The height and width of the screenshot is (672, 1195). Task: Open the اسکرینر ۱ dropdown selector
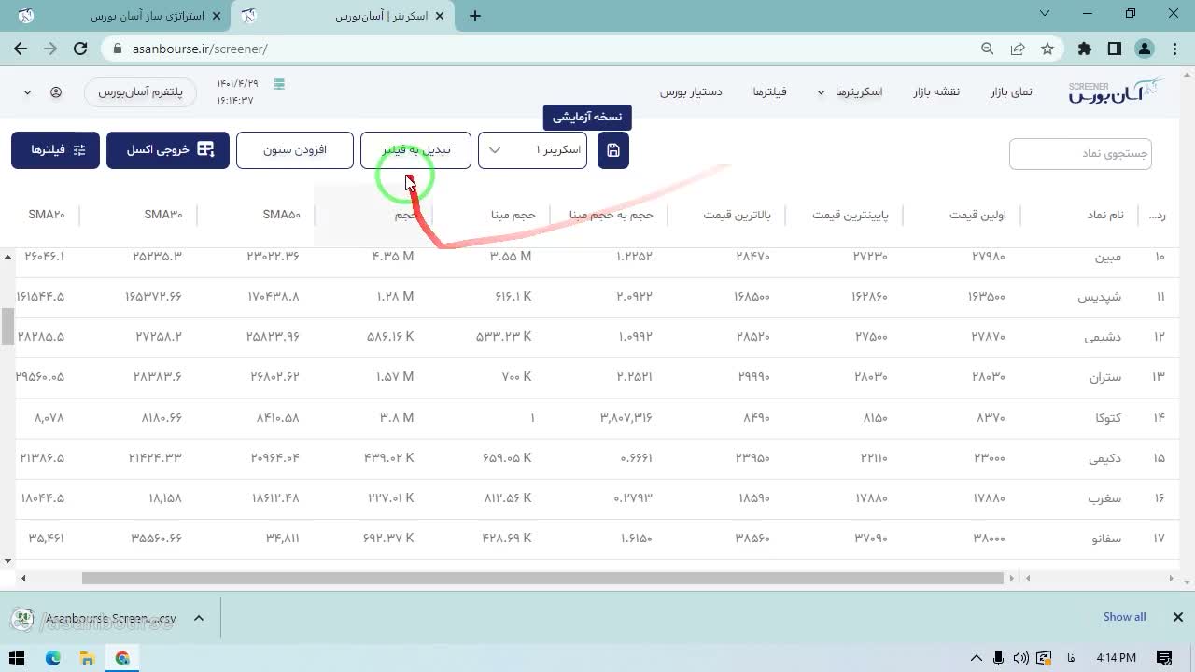coord(532,150)
